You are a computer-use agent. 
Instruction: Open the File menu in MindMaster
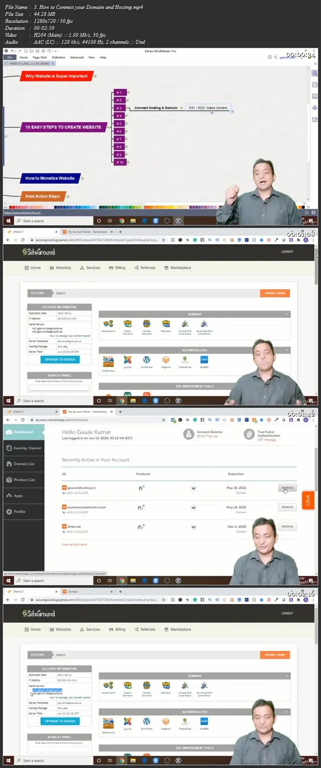(x=9, y=57)
